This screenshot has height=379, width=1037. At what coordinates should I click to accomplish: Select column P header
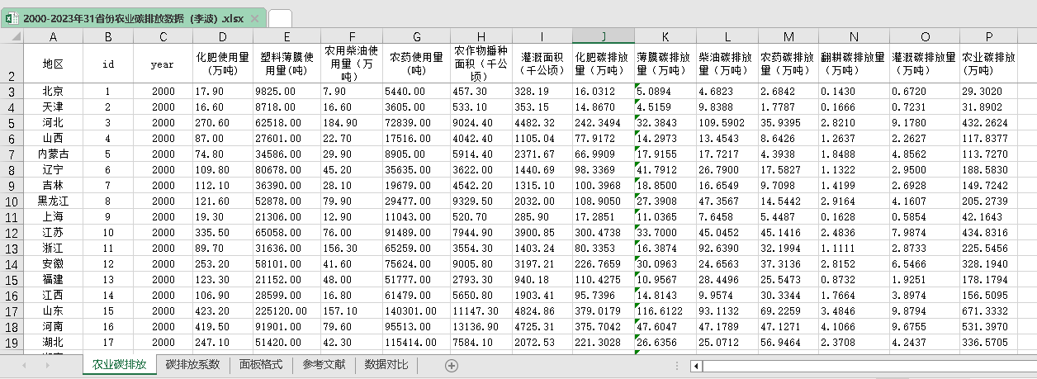988,36
